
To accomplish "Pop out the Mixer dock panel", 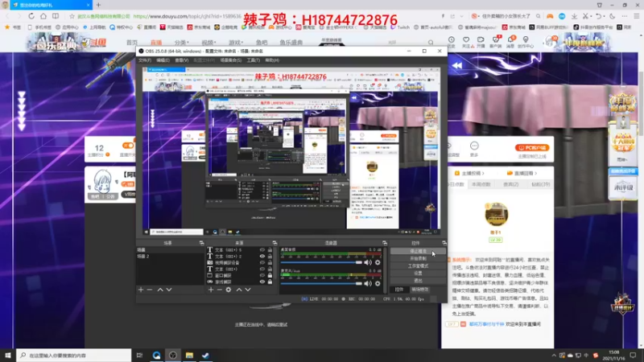I will point(385,243).
